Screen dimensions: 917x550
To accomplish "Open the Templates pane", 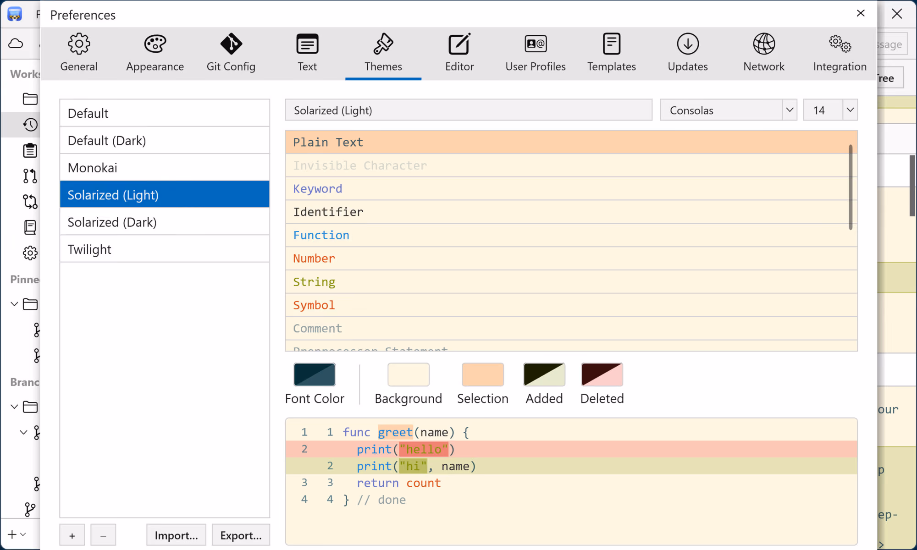I will click(612, 53).
